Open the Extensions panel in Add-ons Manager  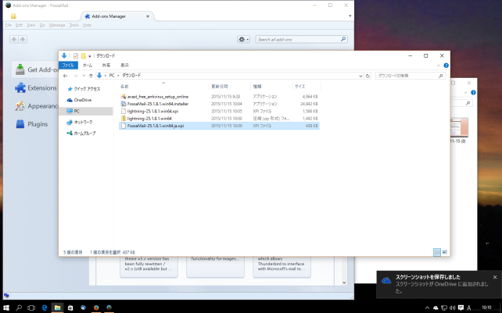[35, 88]
